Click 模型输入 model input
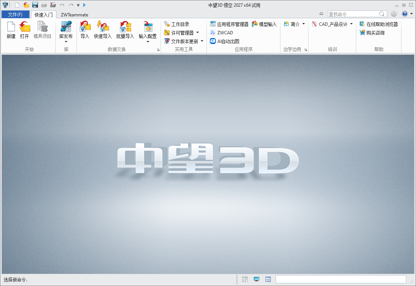The width and height of the screenshot is (416, 286). point(264,24)
